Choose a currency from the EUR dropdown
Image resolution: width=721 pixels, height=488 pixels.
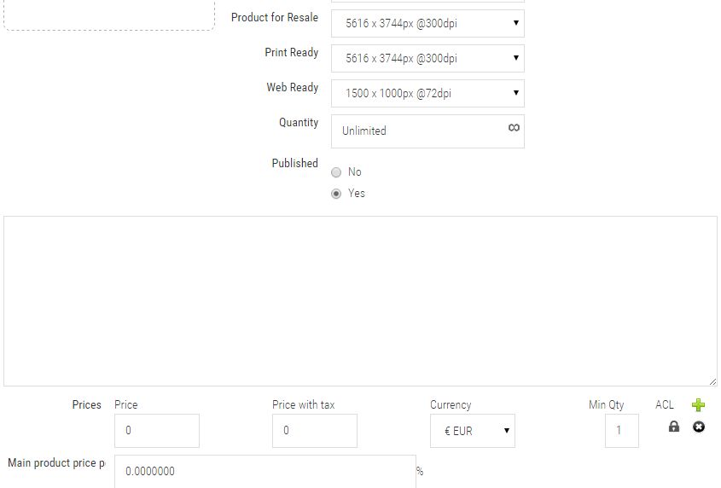[x=473, y=431]
